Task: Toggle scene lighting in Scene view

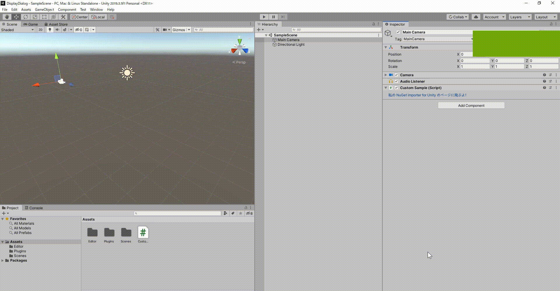Action: click(50, 30)
